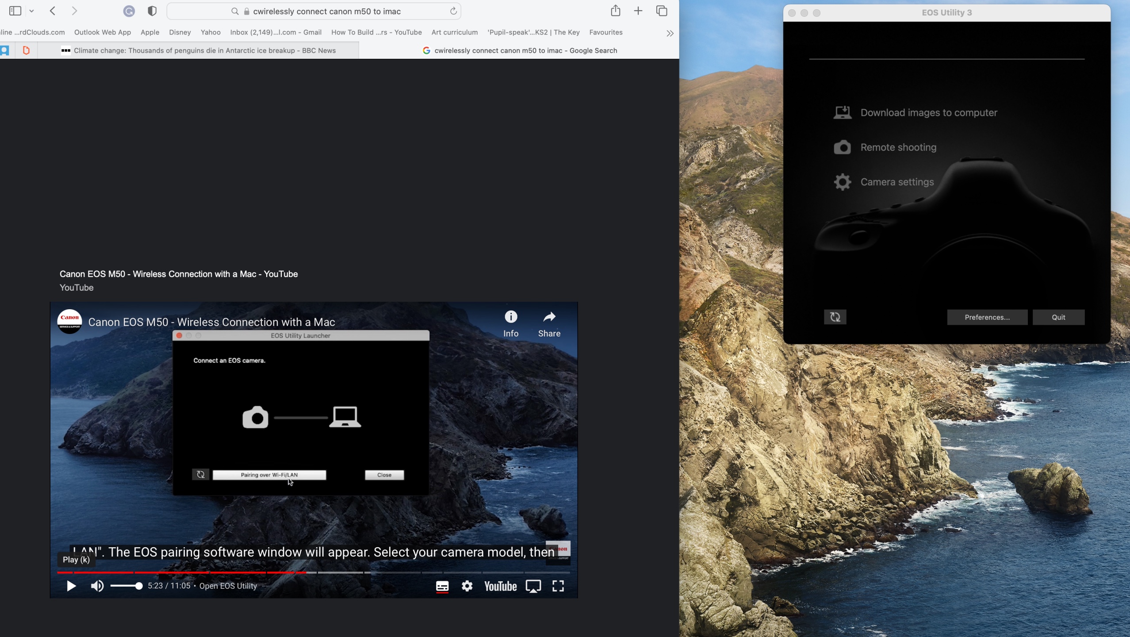Click the EOS Utility refresh connection icon
The width and height of the screenshot is (1130, 637).
click(x=835, y=317)
